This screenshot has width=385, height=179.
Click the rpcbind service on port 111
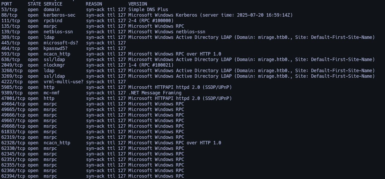(x=53, y=21)
